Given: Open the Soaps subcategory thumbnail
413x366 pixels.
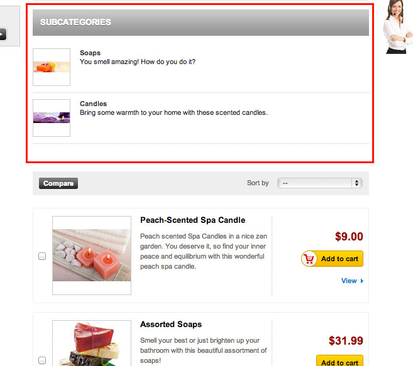Looking at the screenshot, I should [52, 67].
